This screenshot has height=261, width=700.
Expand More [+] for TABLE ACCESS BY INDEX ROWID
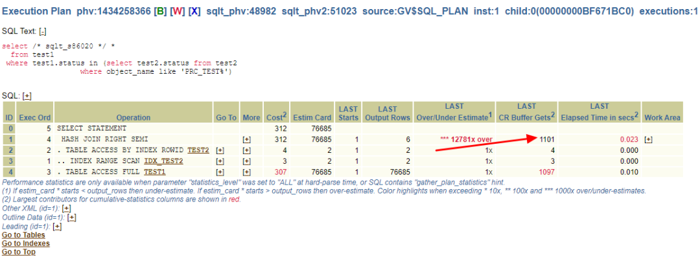[246, 150]
